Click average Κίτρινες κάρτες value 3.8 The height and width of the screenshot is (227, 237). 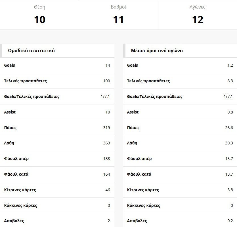(x=230, y=190)
